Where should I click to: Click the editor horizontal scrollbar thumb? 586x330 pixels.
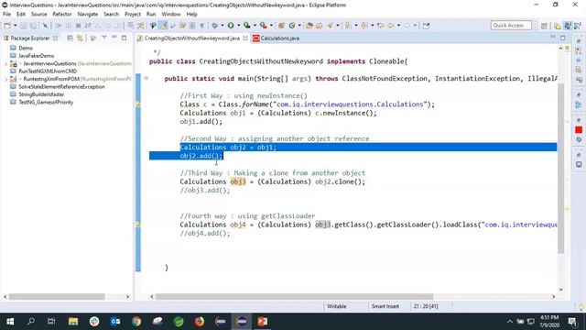pyautogui.click(x=294, y=296)
